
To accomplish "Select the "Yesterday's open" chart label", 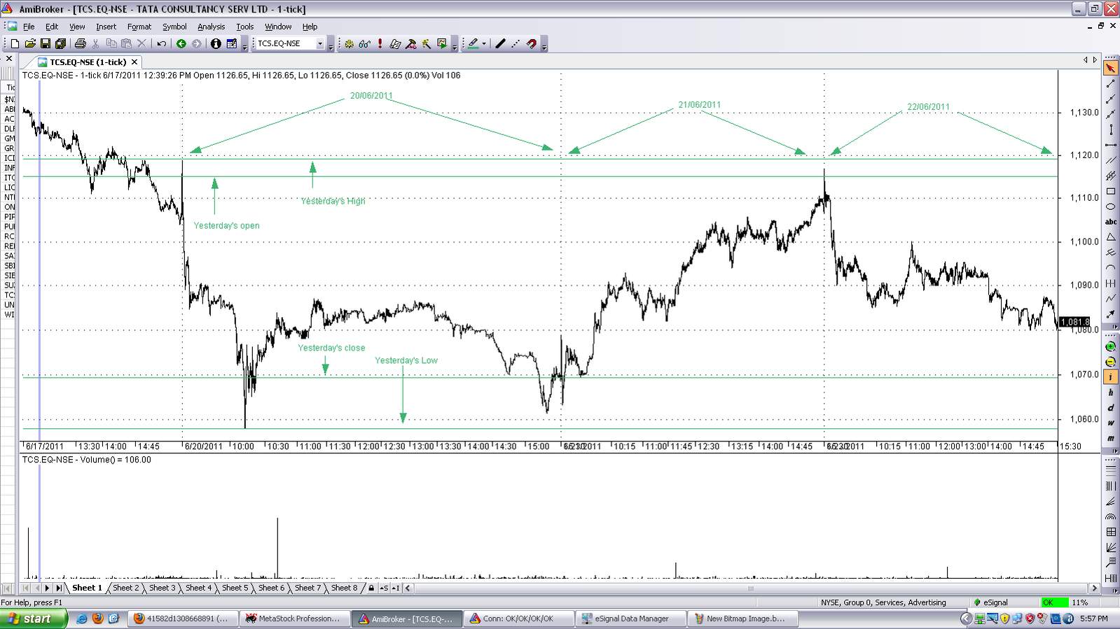I will (226, 225).
